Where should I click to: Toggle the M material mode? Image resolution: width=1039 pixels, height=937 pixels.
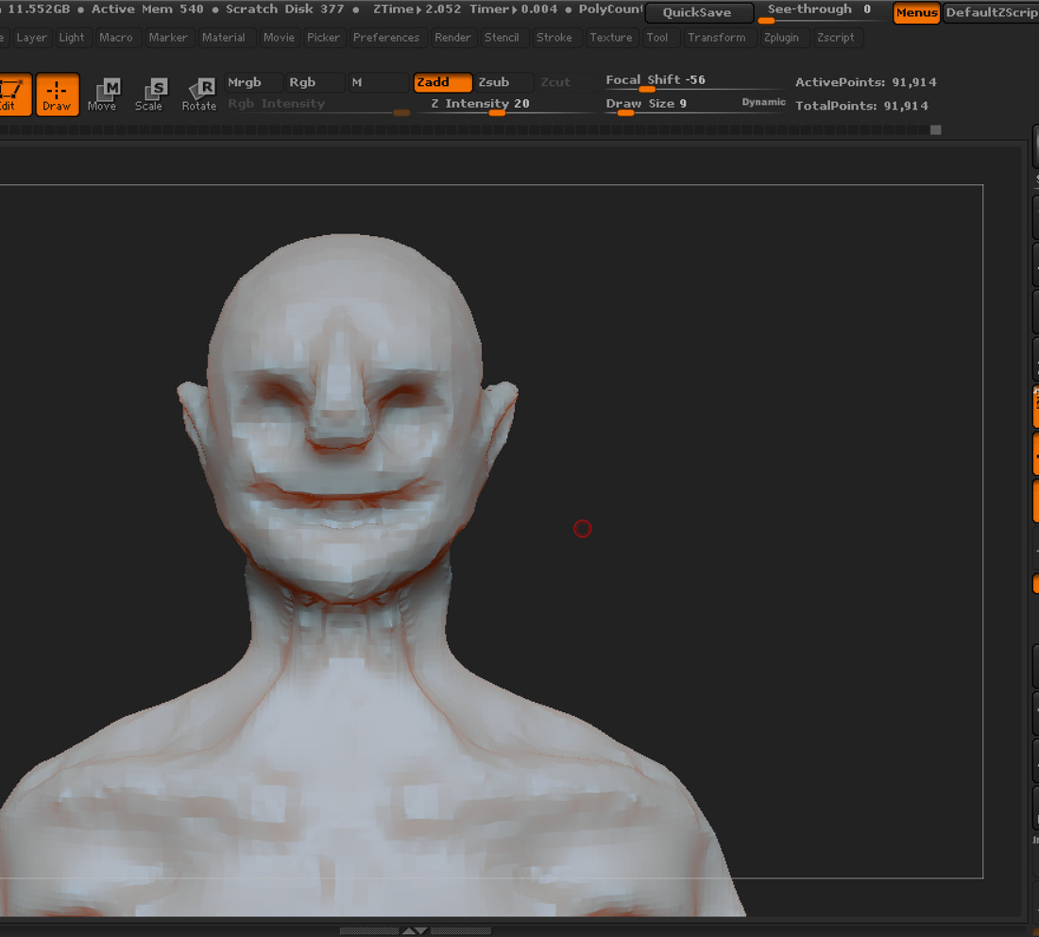pos(378,82)
